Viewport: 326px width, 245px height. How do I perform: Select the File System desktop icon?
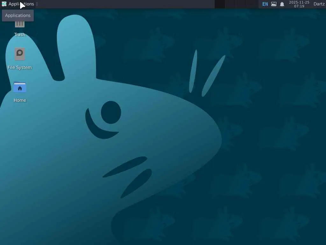pyautogui.click(x=20, y=59)
